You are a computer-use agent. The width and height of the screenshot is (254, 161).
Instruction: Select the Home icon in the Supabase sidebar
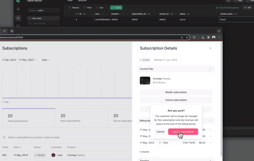[x=18, y=9]
